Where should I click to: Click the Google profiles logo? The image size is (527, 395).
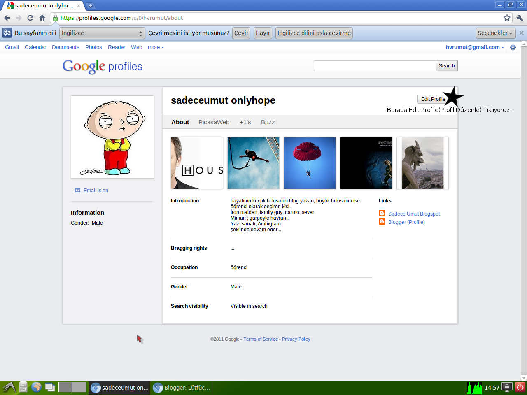[x=102, y=66]
